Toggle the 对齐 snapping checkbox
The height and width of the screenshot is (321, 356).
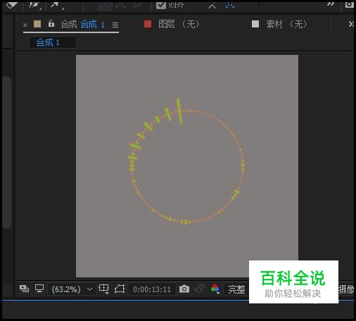coord(161,5)
